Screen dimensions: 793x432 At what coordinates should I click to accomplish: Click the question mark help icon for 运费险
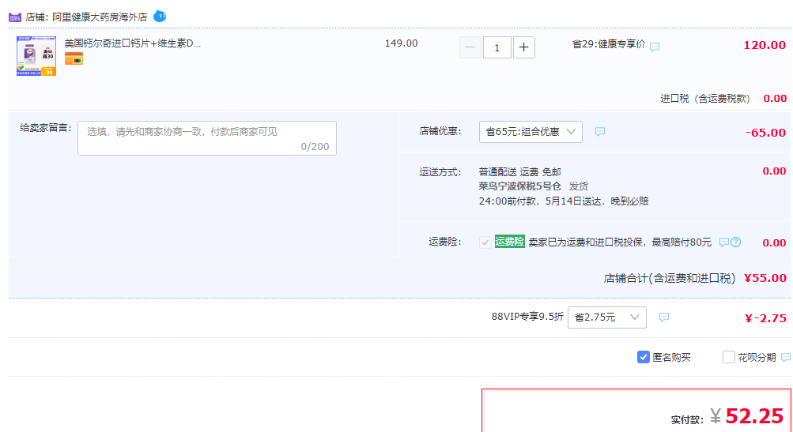pos(736,242)
